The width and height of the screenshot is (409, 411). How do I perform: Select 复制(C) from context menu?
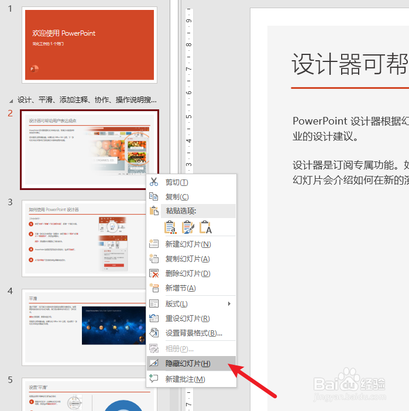tap(191, 196)
